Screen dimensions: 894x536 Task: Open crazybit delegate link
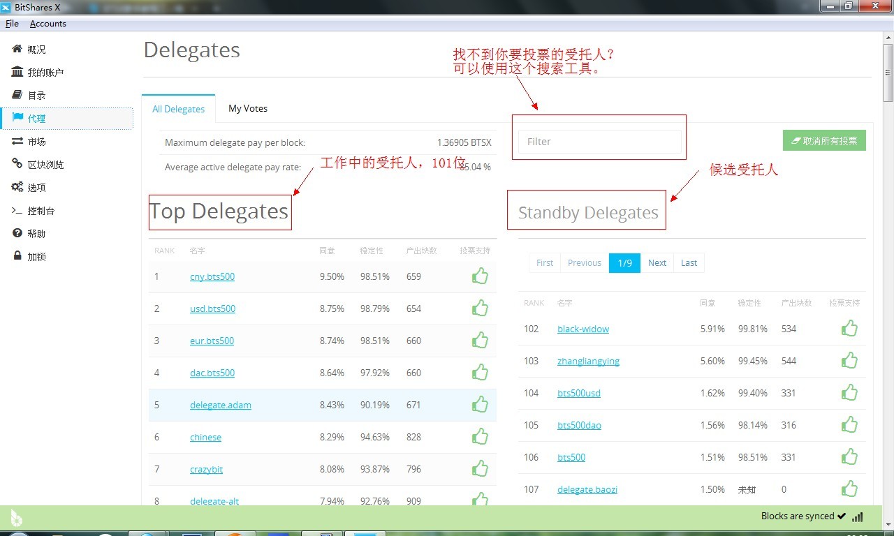point(206,469)
